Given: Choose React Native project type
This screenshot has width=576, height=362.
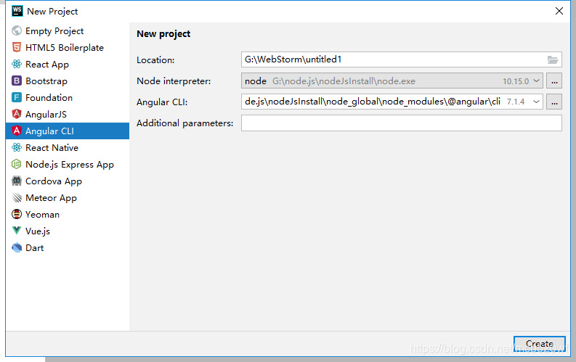Looking at the screenshot, I should click(68, 147).
